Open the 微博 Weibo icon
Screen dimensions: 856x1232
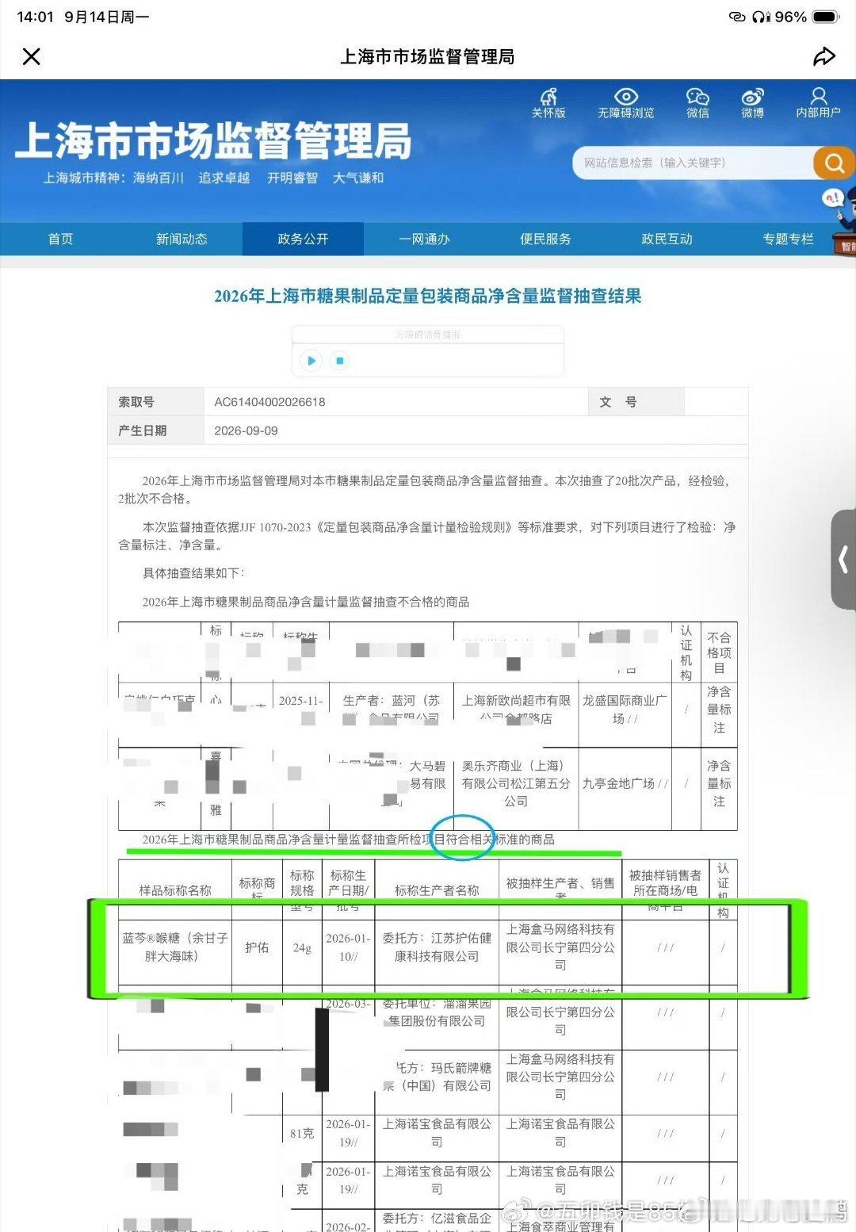(x=752, y=103)
